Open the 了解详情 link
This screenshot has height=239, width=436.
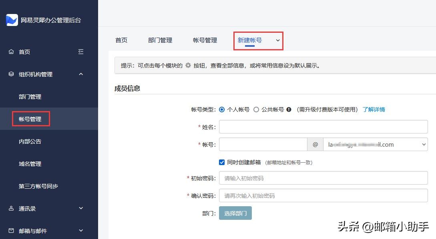click(x=374, y=108)
